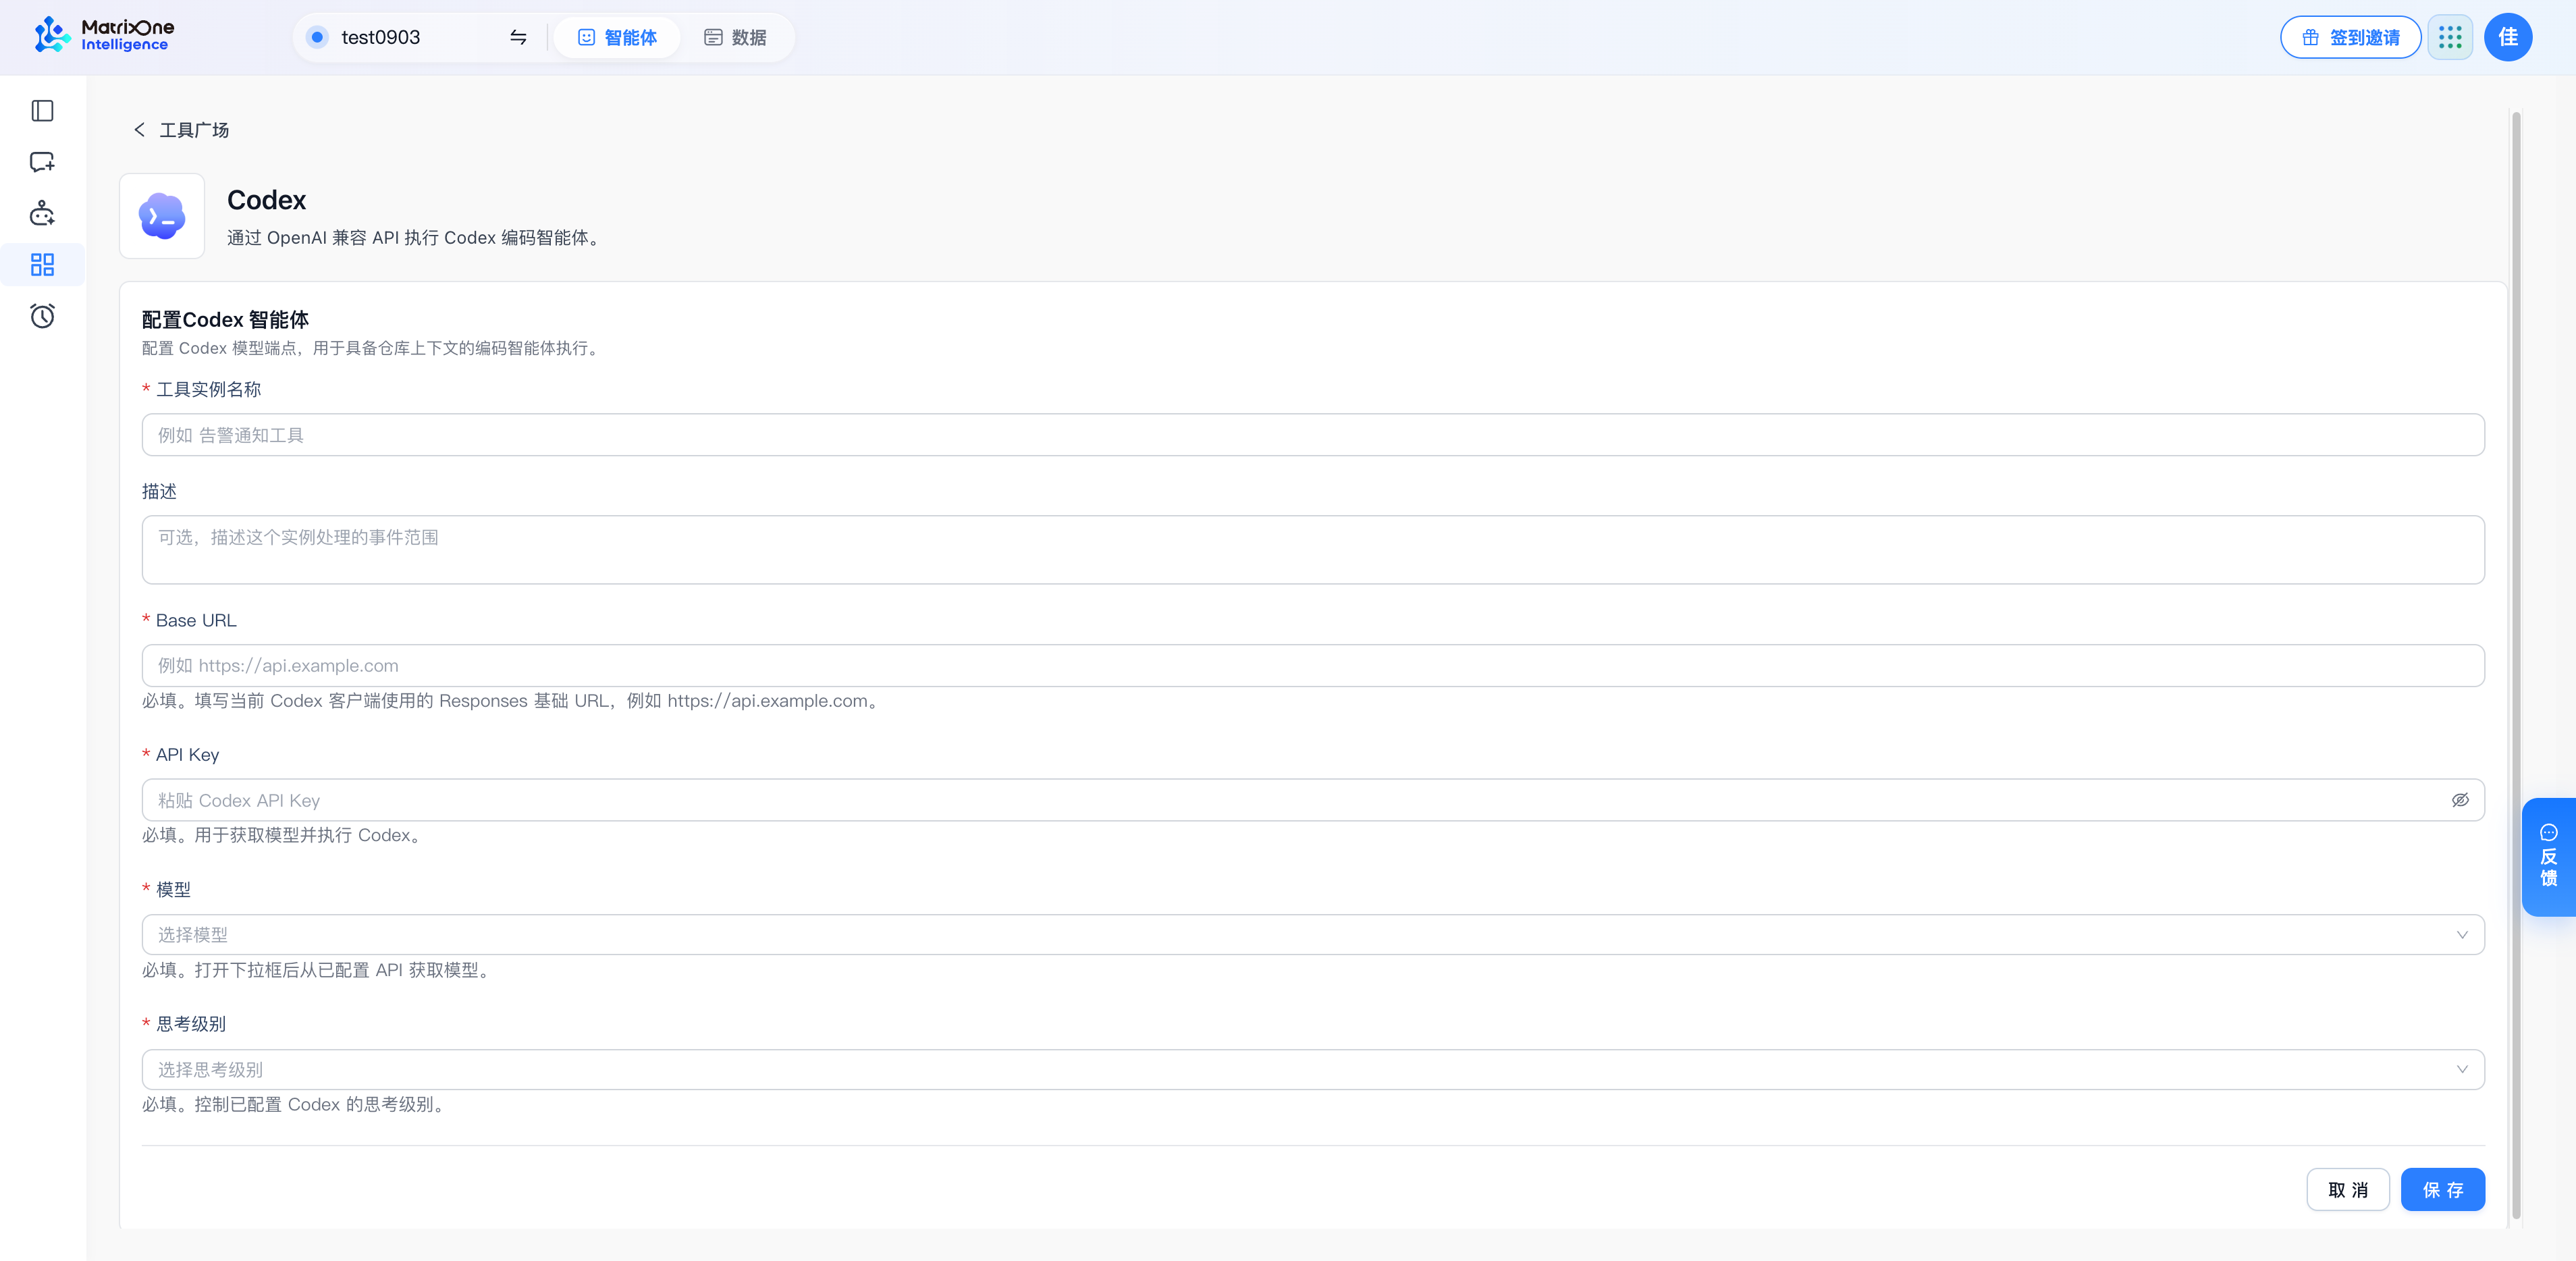Click the Base URL label
2576x1261 pixels.
[196, 621]
